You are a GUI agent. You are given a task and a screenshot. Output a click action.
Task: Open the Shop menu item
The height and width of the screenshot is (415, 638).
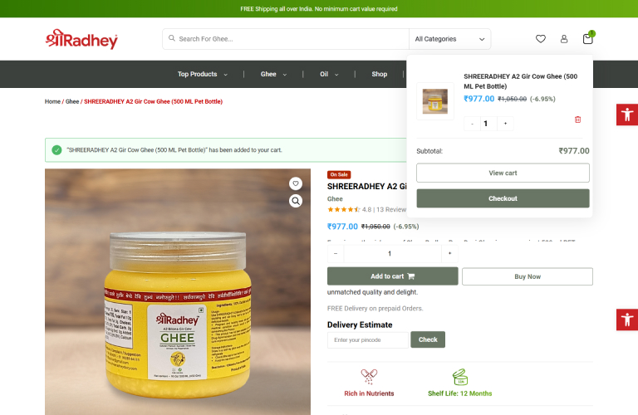379,74
